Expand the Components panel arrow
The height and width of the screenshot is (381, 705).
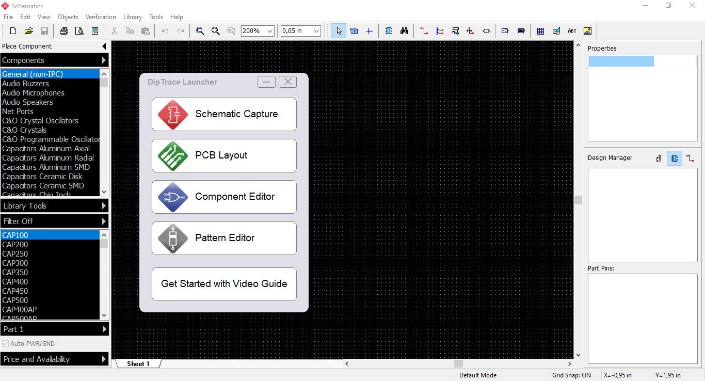coord(104,60)
